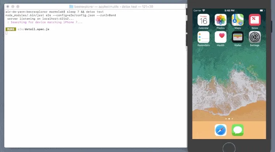Open the Photos app icon

(x=220, y=20)
